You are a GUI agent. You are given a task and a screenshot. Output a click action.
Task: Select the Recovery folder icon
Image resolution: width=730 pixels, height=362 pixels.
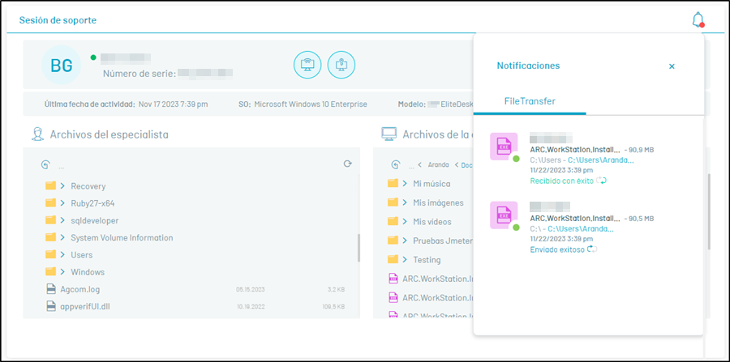51,186
